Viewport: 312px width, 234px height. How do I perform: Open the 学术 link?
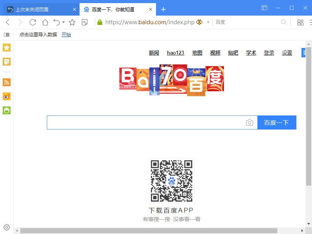pos(251,53)
